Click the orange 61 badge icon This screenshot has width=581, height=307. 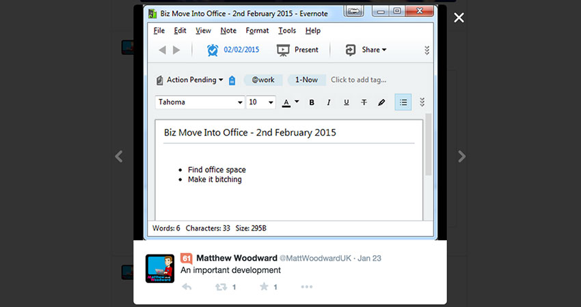click(x=187, y=258)
